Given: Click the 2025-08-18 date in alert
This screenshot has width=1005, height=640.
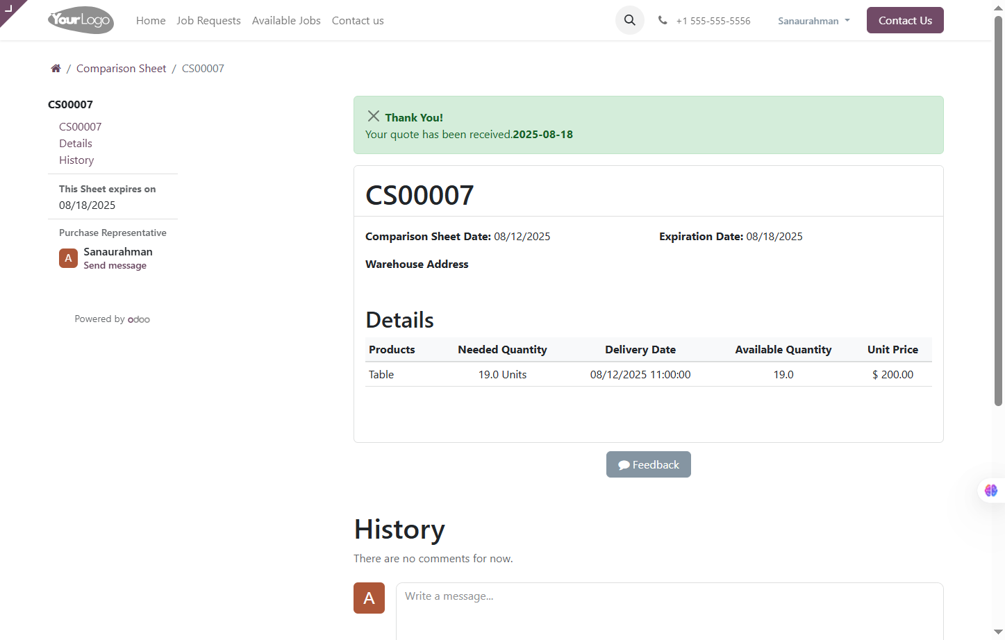Looking at the screenshot, I should point(543,134).
